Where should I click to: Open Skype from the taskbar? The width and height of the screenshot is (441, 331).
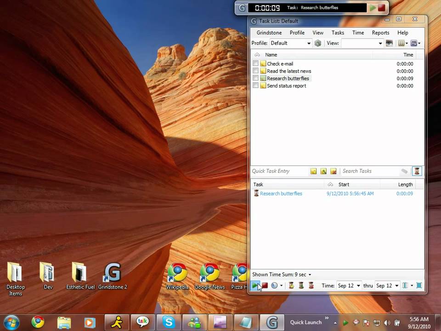click(x=169, y=322)
